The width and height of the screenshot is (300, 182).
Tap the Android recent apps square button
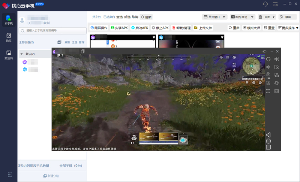(268, 147)
